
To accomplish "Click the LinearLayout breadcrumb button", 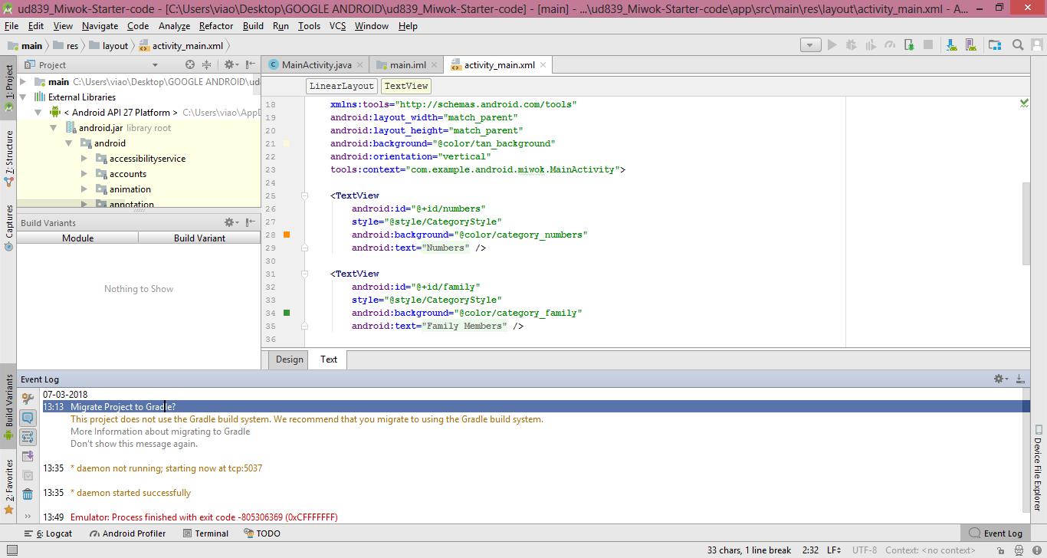I will click(341, 86).
